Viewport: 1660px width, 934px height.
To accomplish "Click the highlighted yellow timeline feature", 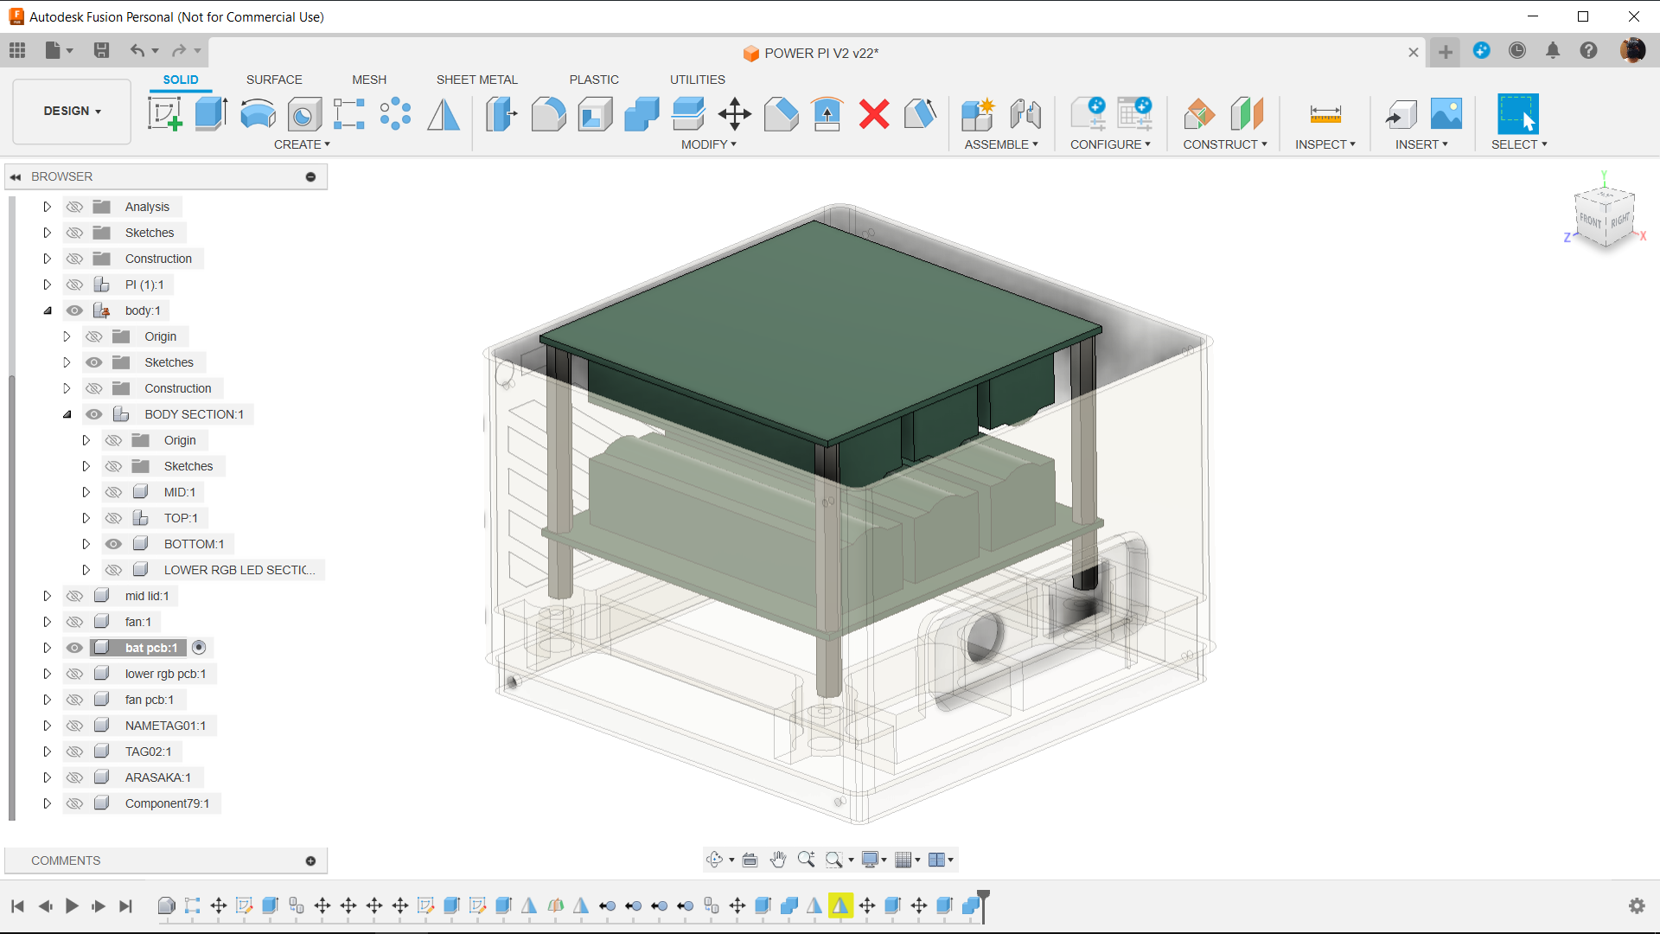I will pos(840,905).
